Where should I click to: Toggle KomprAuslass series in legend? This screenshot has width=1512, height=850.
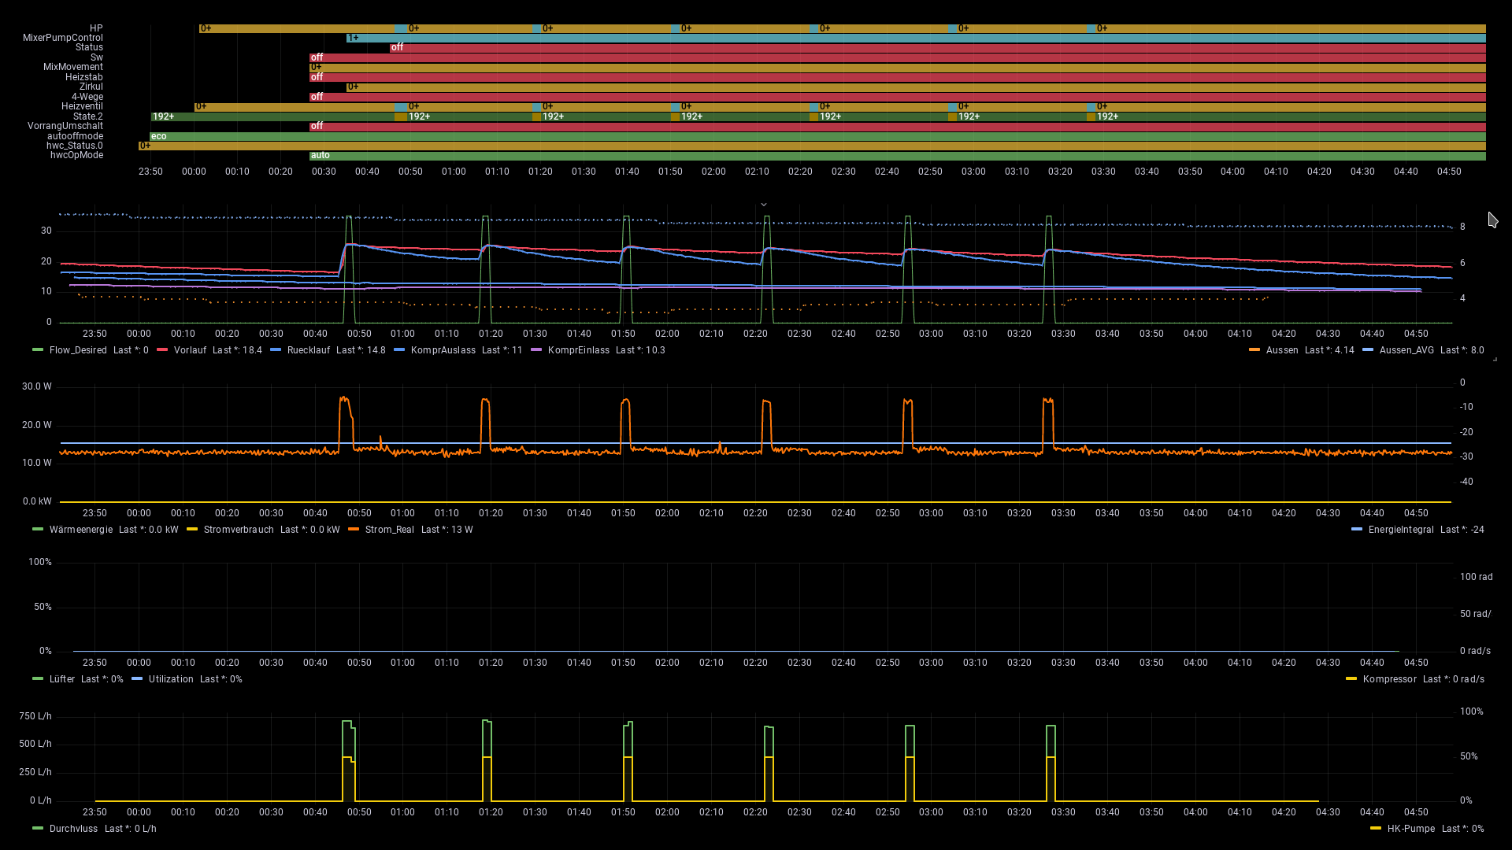coord(443,350)
